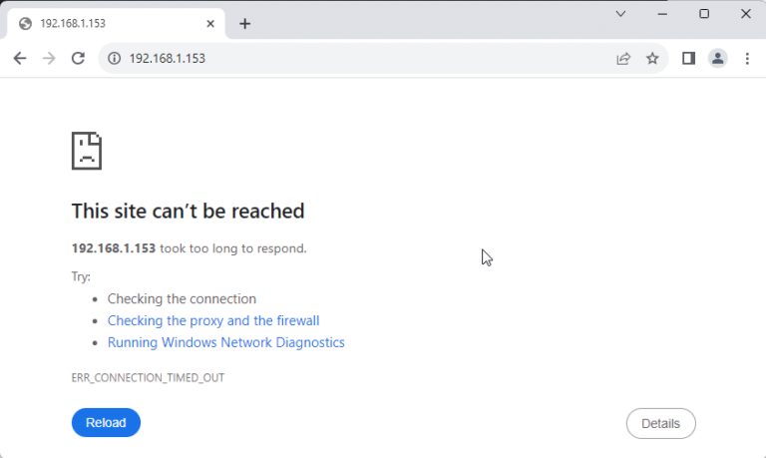Click the forward navigation arrow
766x458 pixels.
pos(49,59)
